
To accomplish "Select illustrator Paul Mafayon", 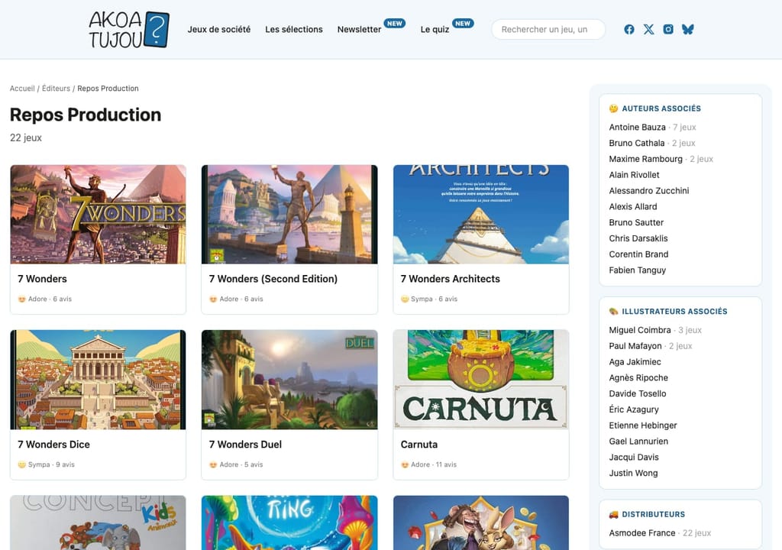I will [635, 346].
